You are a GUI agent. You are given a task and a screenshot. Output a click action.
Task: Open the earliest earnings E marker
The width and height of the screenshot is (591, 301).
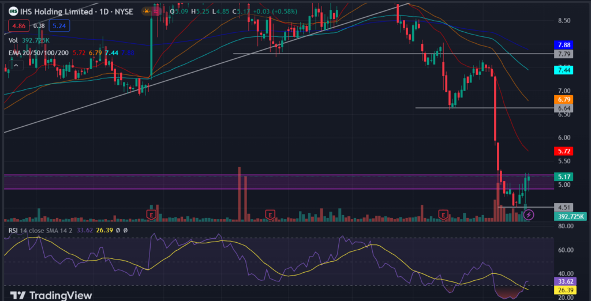pyautogui.click(x=151, y=215)
